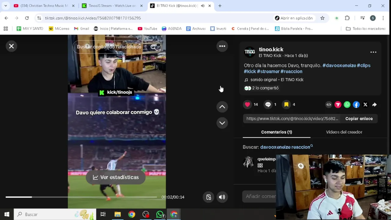The height and width of the screenshot is (220, 391).
Task: Bookmark this page with the star
Action: click(322, 18)
